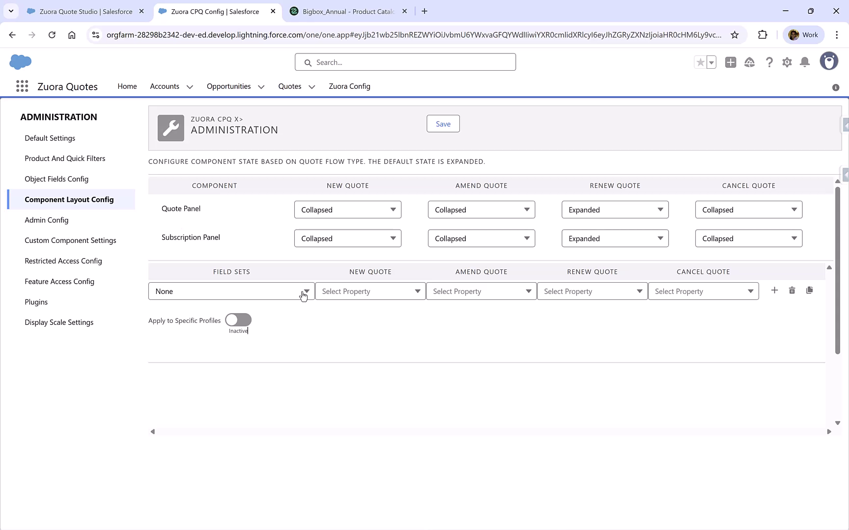The width and height of the screenshot is (849, 530).
Task: Duplicate the field set row using copy icon
Action: coord(810,290)
